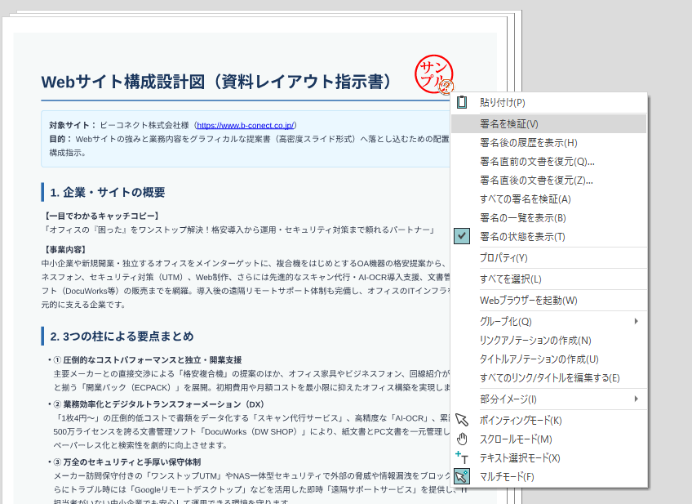Open the https://www.b-conect.co.jp/ link

tap(245, 125)
